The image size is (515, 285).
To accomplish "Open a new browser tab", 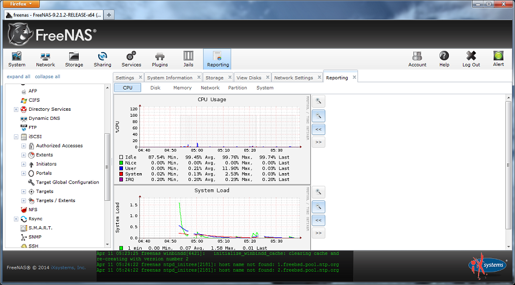I will coord(108,15).
